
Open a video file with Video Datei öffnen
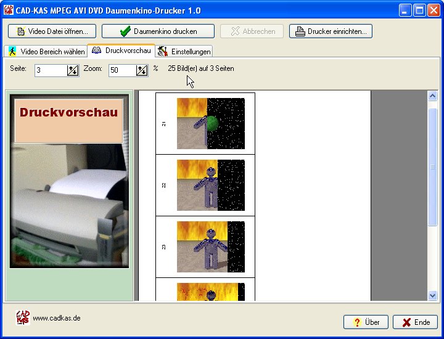click(x=52, y=31)
